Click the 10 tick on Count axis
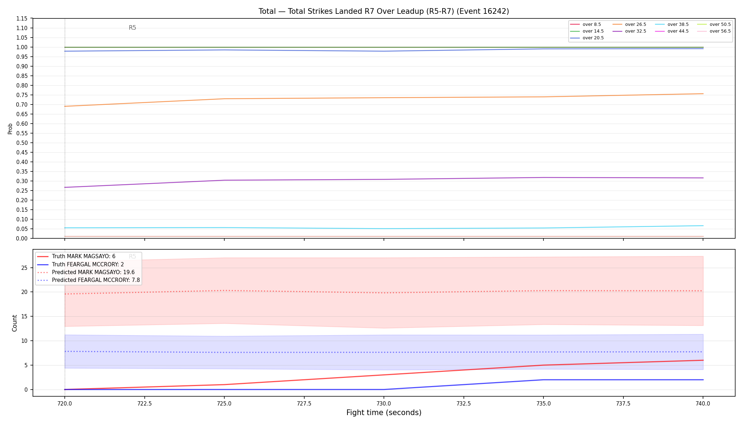 tap(24, 341)
